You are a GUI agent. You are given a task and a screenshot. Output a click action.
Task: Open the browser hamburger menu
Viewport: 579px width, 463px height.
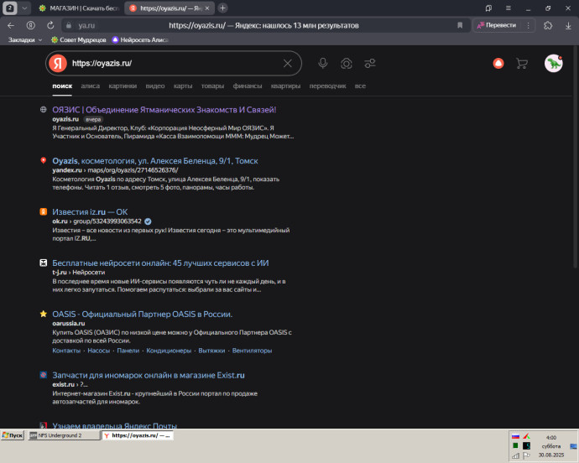[x=509, y=8]
